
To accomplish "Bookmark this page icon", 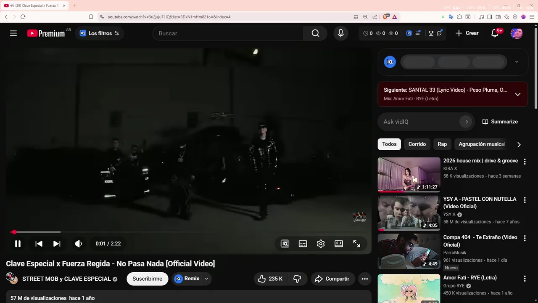I will tap(91, 17).
